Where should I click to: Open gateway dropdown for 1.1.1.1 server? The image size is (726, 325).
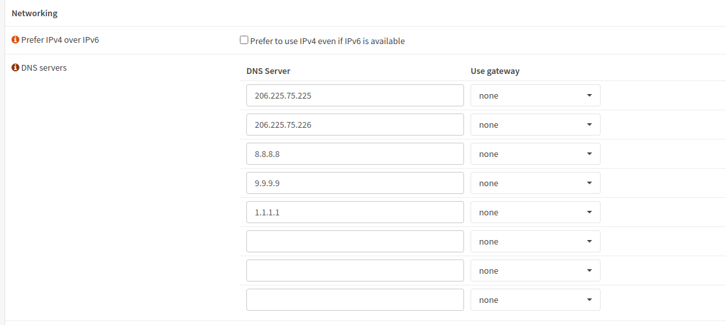(536, 212)
